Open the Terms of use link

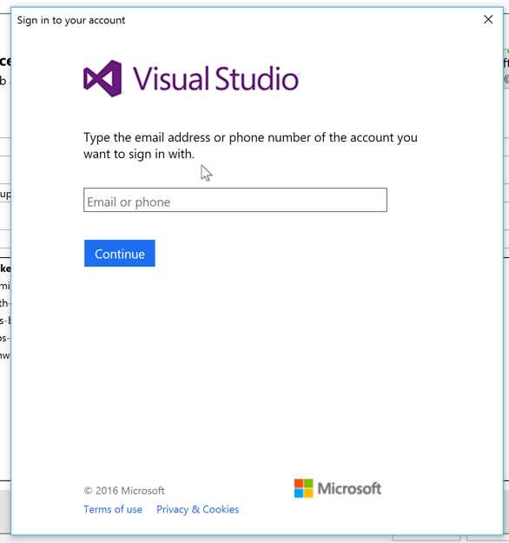(113, 509)
